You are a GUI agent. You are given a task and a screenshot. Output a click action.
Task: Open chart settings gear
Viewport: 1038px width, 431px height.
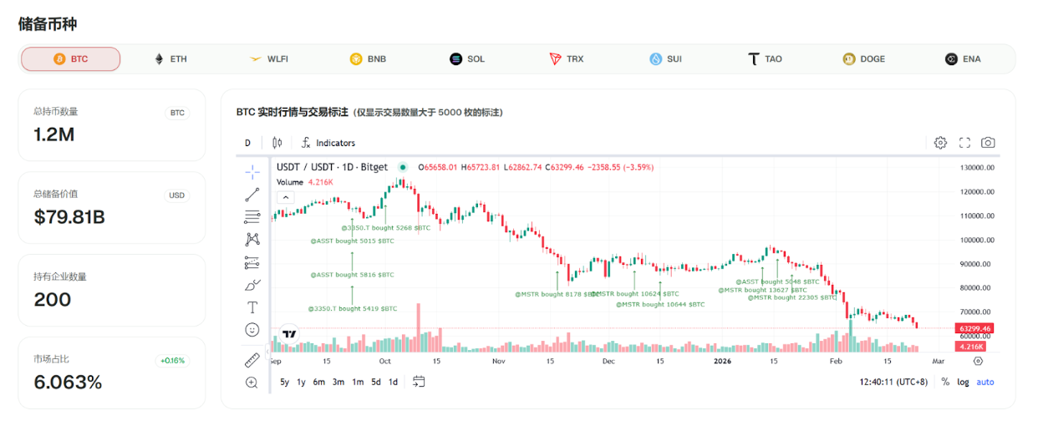(940, 143)
